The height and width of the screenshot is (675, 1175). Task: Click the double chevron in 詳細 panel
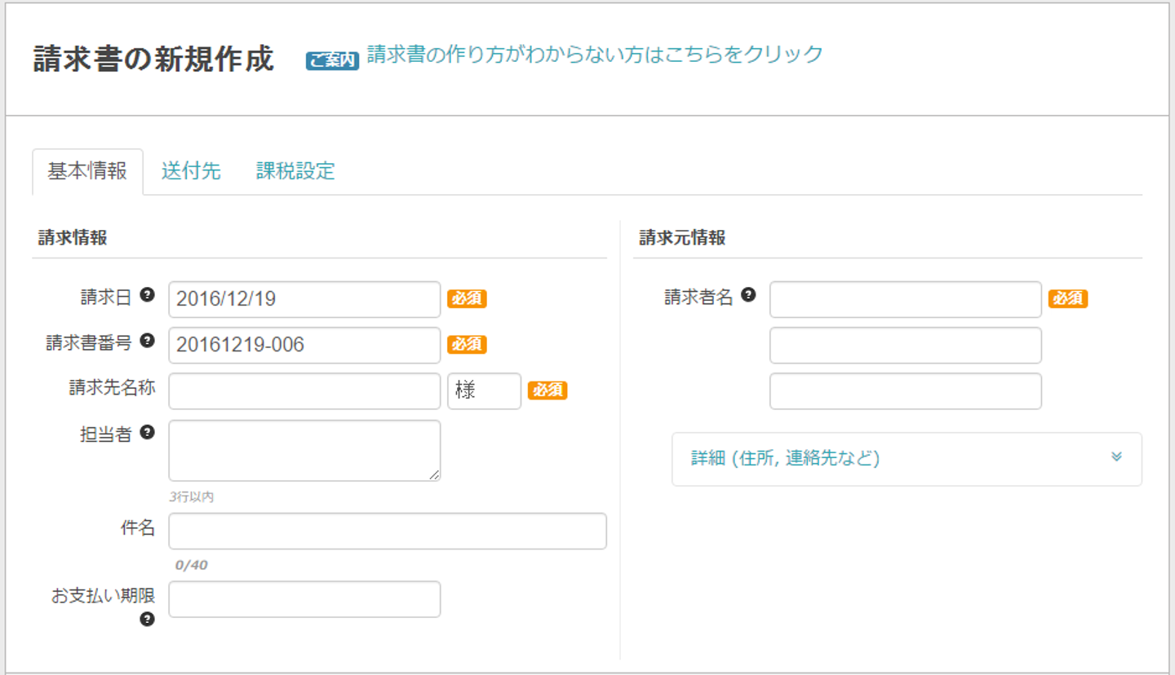point(1116,457)
